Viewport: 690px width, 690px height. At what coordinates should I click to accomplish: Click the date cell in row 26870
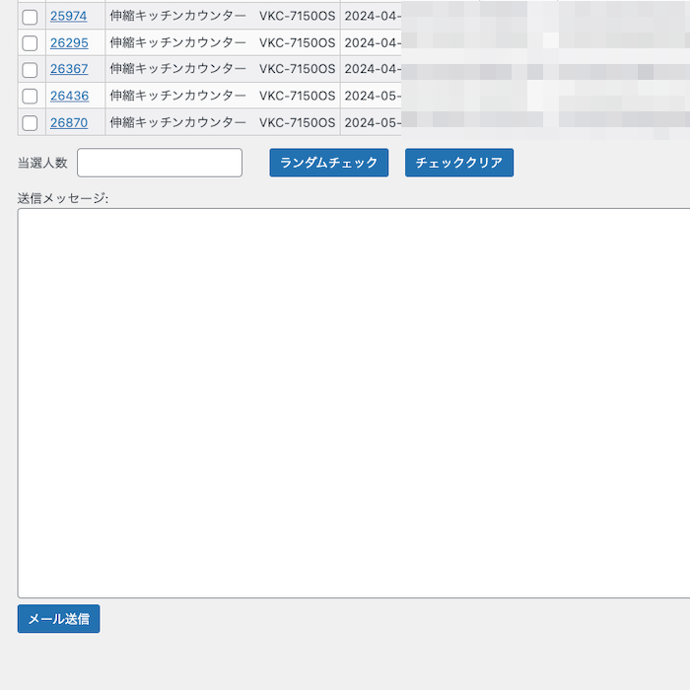[372, 122]
